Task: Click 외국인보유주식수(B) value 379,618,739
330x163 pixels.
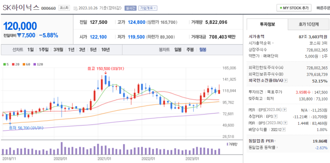Action: point(317,74)
